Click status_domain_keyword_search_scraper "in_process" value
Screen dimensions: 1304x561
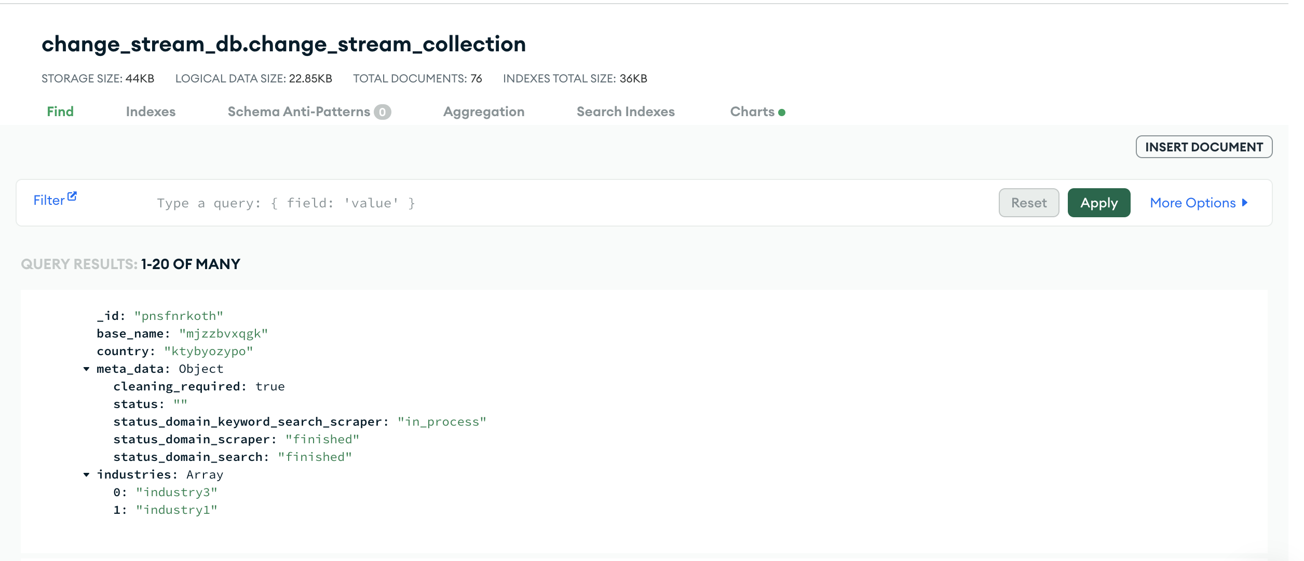point(442,422)
